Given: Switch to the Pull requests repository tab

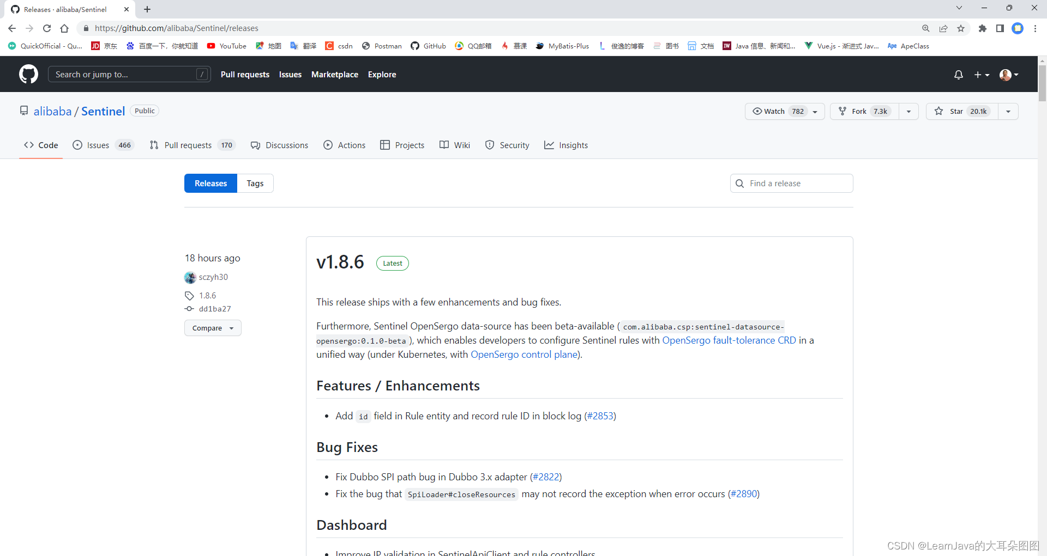Looking at the screenshot, I should click(192, 145).
